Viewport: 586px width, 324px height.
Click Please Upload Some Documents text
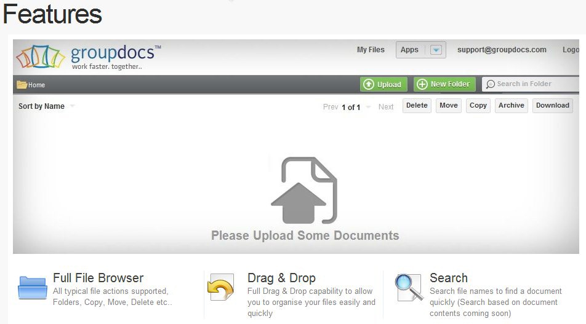click(305, 235)
